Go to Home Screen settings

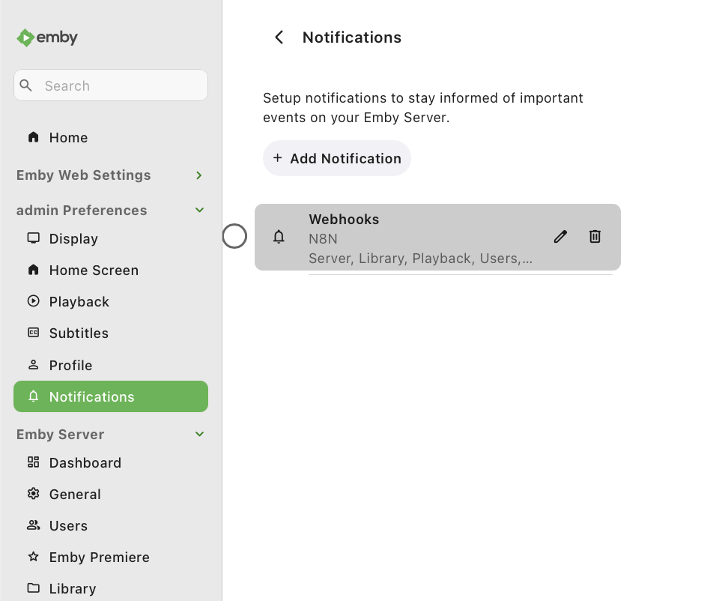pyautogui.click(x=94, y=270)
